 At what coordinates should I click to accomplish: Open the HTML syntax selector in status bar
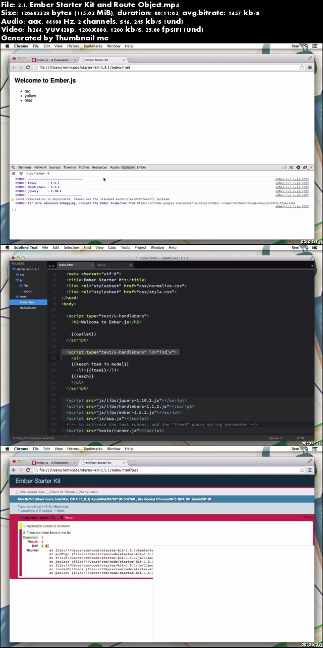point(301,438)
